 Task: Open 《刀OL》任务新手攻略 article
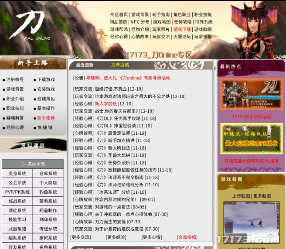(x=118, y=118)
